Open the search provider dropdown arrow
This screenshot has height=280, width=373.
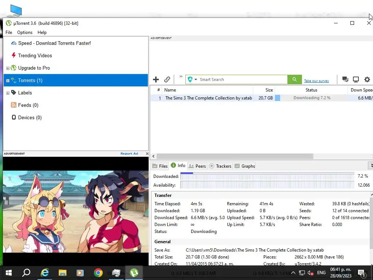[x=196, y=79]
